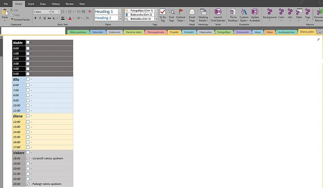Open Find Tags
This screenshot has width=323, height=188.
[x=171, y=15]
